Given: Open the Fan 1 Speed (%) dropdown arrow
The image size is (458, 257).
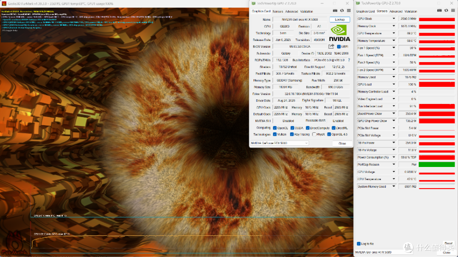Looking at the screenshot, I should pyautogui.click(x=394, y=48).
